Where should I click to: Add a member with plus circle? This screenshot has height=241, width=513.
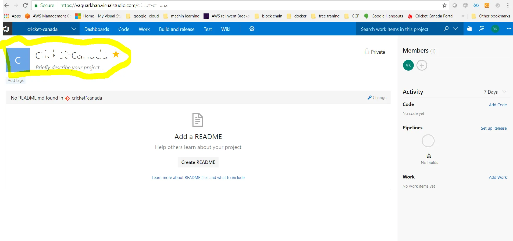pyautogui.click(x=422, y=65)
